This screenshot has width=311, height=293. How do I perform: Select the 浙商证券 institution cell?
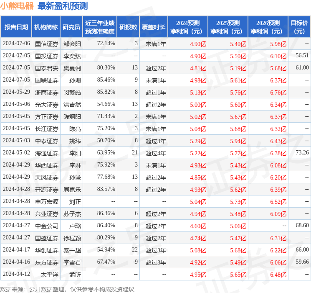47,93
